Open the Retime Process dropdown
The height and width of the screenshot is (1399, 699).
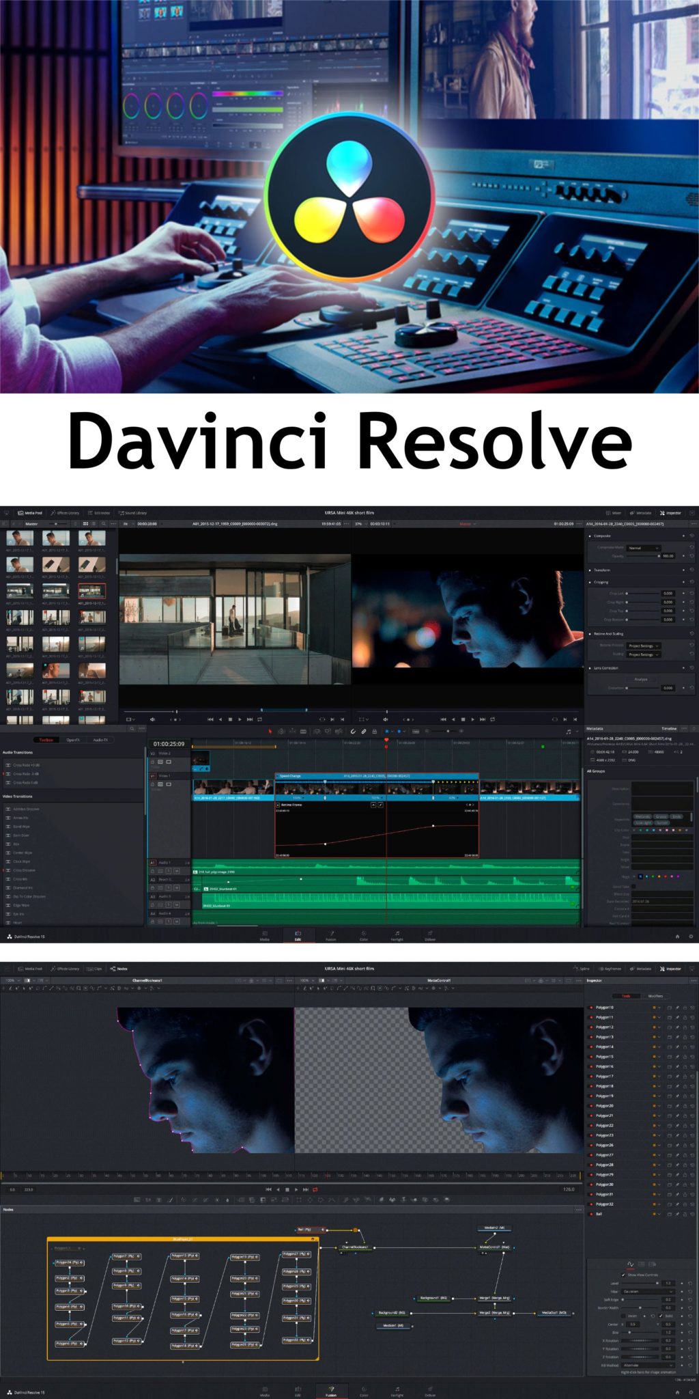[x=644, y=646]
